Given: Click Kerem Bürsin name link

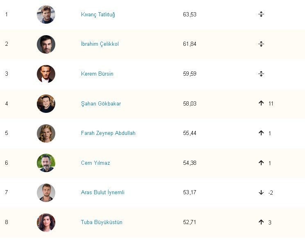Looking at the screenshot, I should pyautogui.click(x=97, y=74).
